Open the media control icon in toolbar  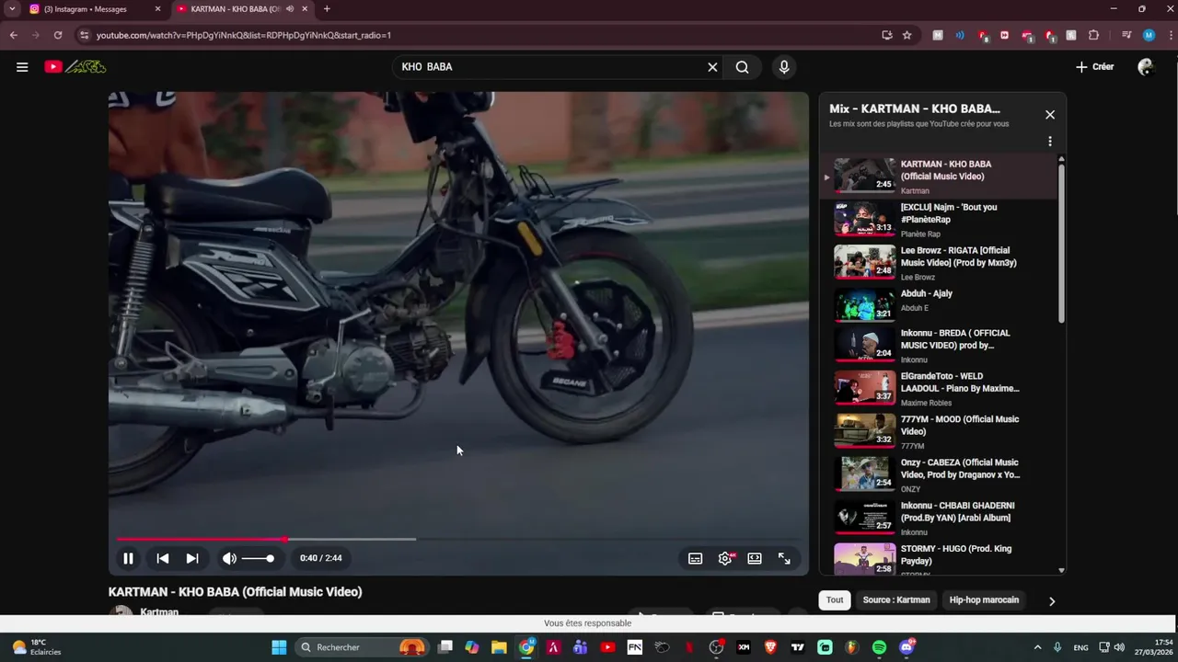click(1126, 35)
